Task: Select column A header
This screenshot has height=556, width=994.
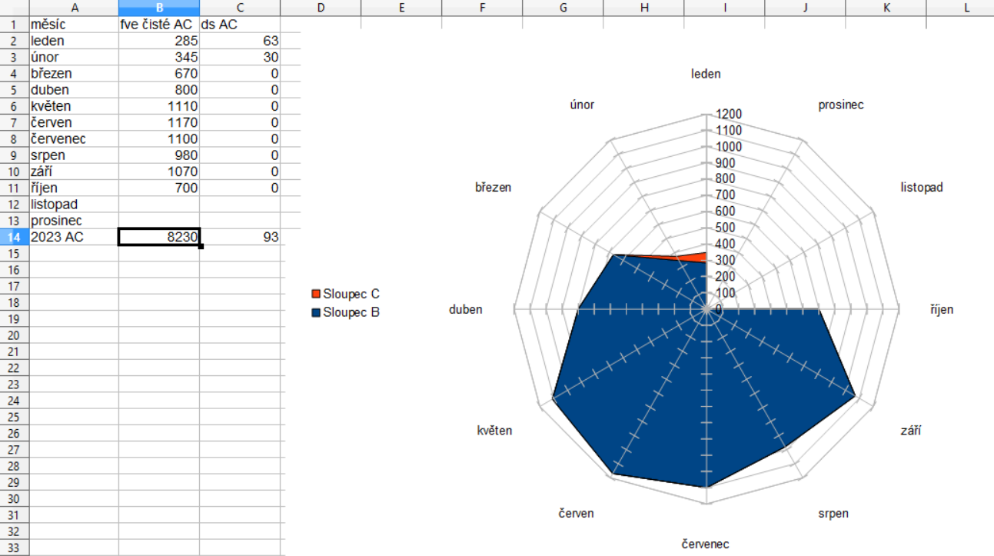Action: pyautogui.click(x=74, y=8)
